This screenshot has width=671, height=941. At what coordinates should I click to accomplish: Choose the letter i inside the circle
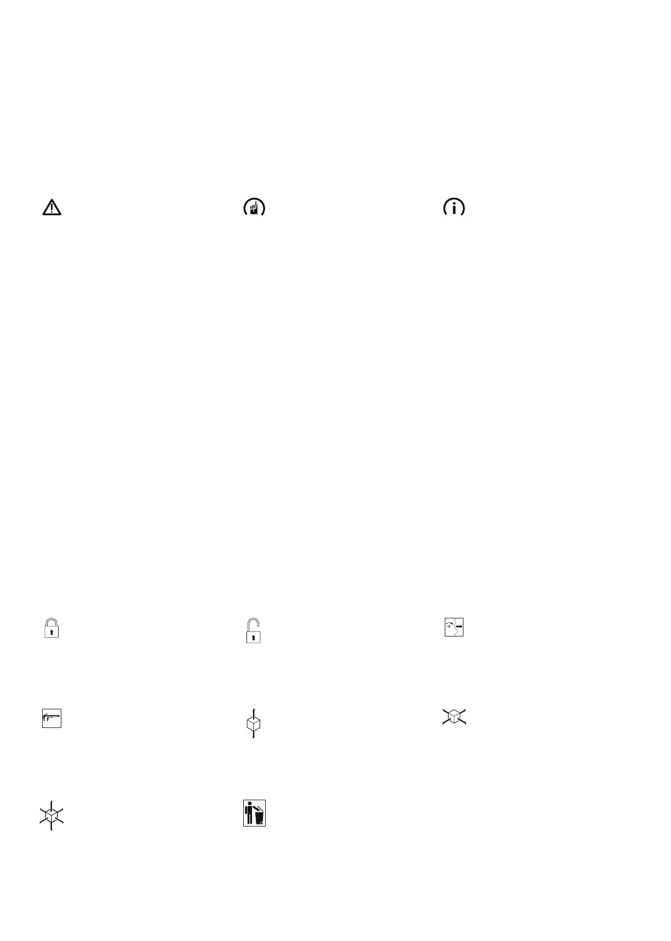point(454,208)
